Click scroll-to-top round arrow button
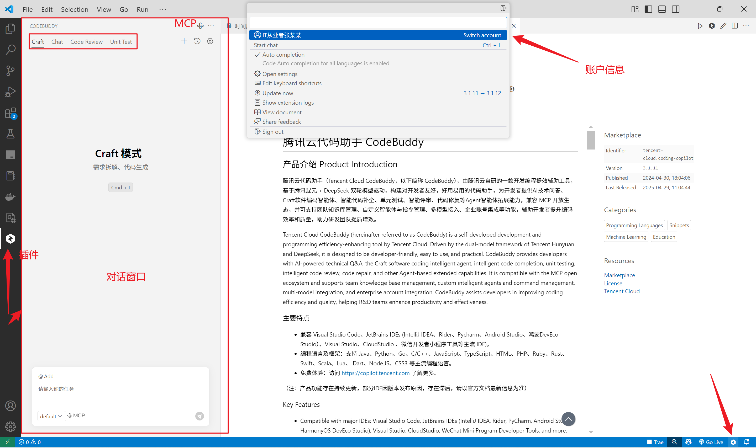The height and width of the screenshot is (448, 756). point(568,419)
